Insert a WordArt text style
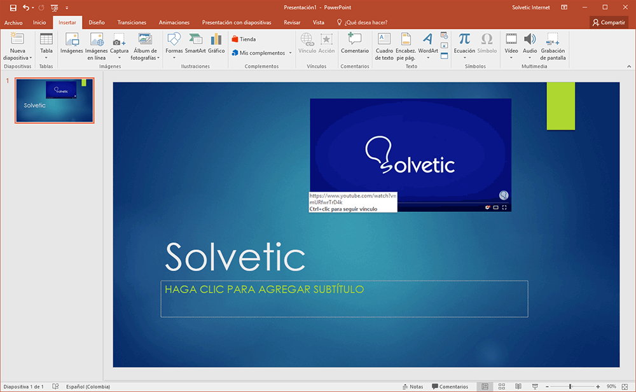The width and height of the screenshot is (636, 392). click(428, 43)
